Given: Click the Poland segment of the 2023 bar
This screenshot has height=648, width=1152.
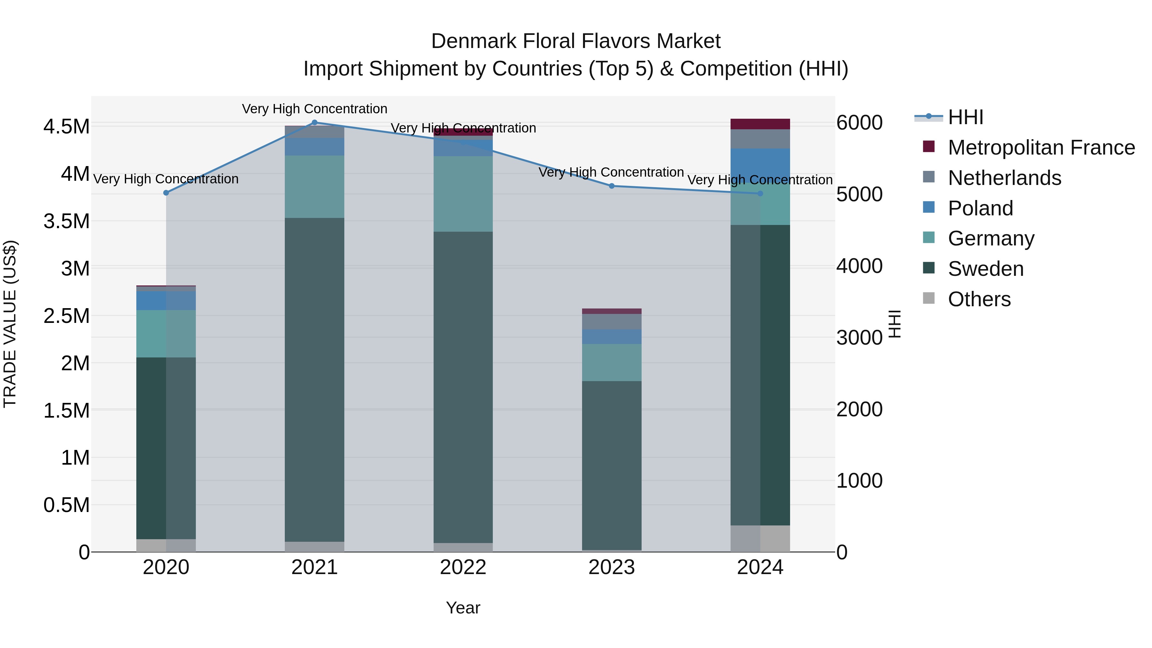Looking at the screenshot, I should [612, 337].
